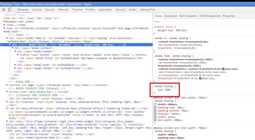
Task: Click the top: 50% declaration
Action: coord(164,90)
